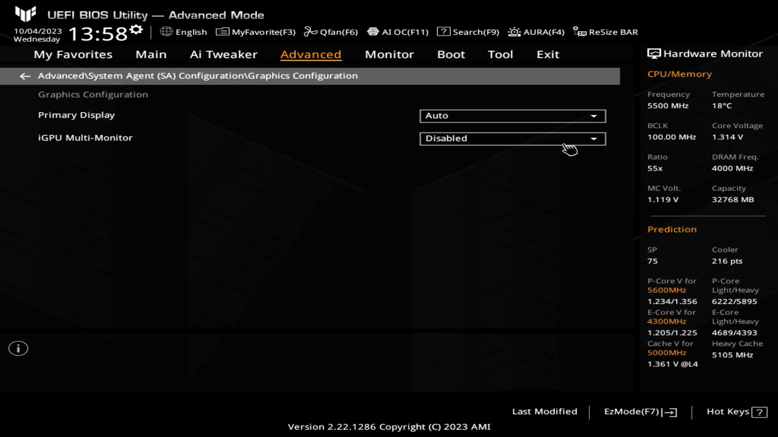Open the Primary Display dropdown
The height and width of the screenshot is (437, 778).
pyautogui.click(x=513, y=116)
